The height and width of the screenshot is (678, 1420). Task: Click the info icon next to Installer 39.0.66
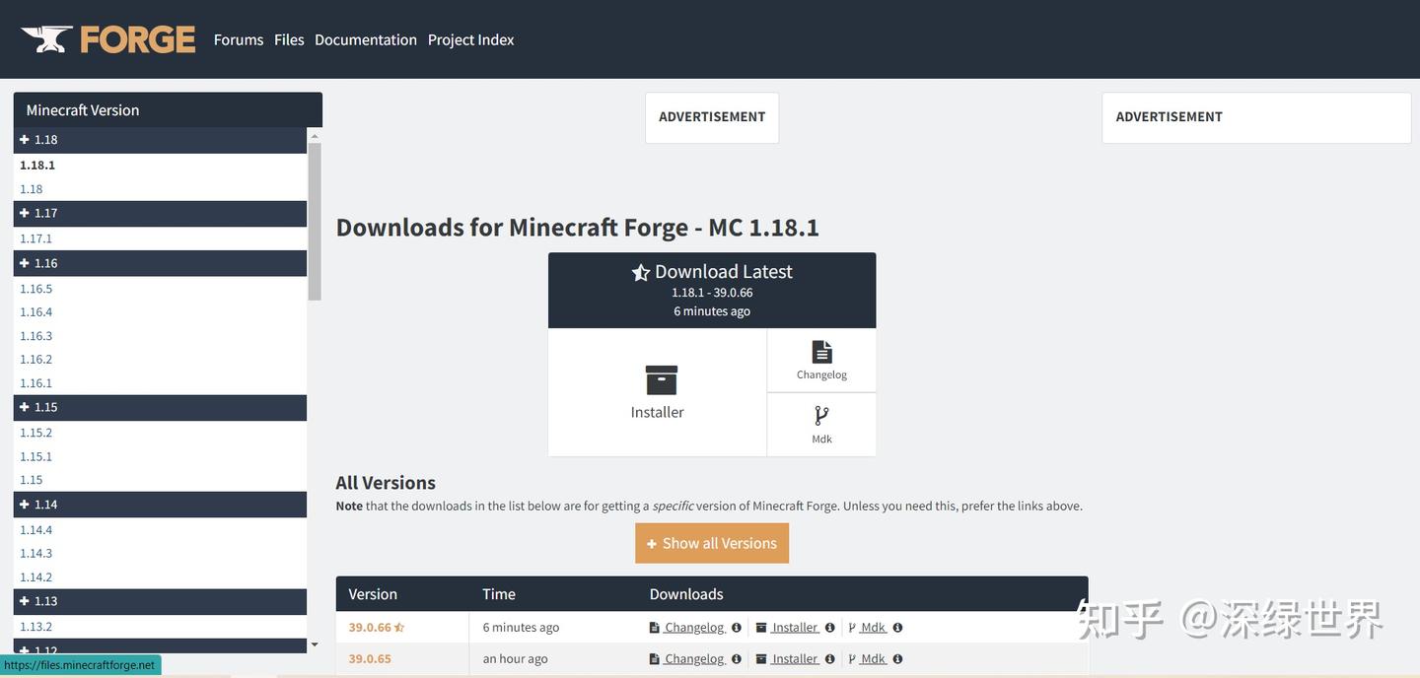tap(829, 626)
